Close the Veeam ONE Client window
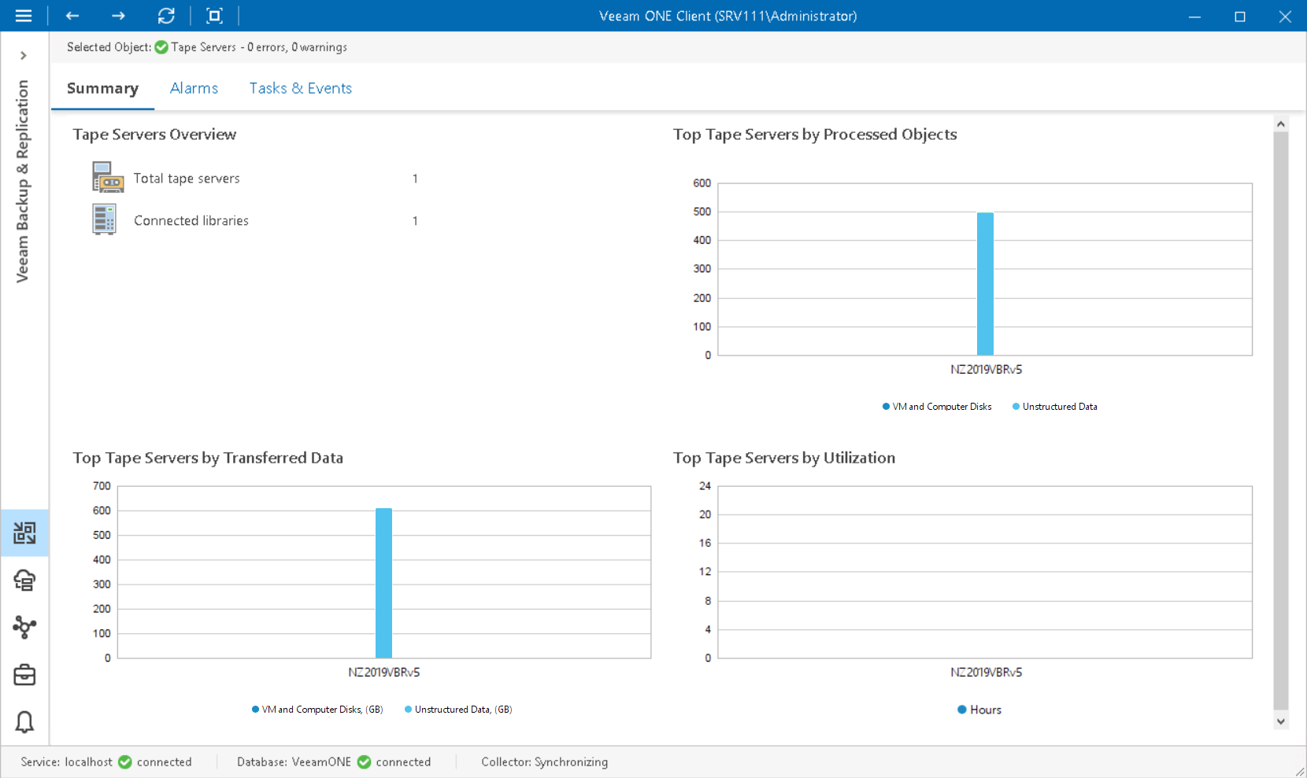1307x778 pixels. 1285,16
